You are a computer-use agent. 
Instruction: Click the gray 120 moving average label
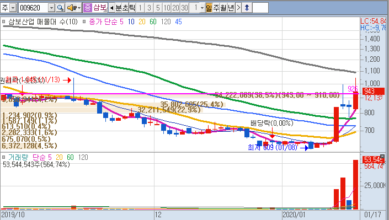(166, 22)
